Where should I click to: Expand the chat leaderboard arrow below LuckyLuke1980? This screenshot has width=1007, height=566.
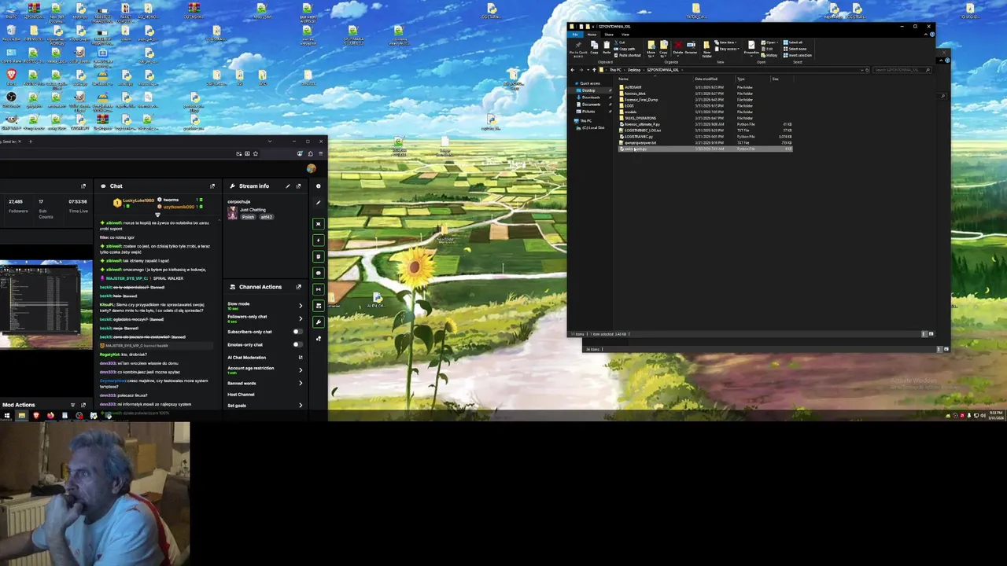click(x=157, y=215)
